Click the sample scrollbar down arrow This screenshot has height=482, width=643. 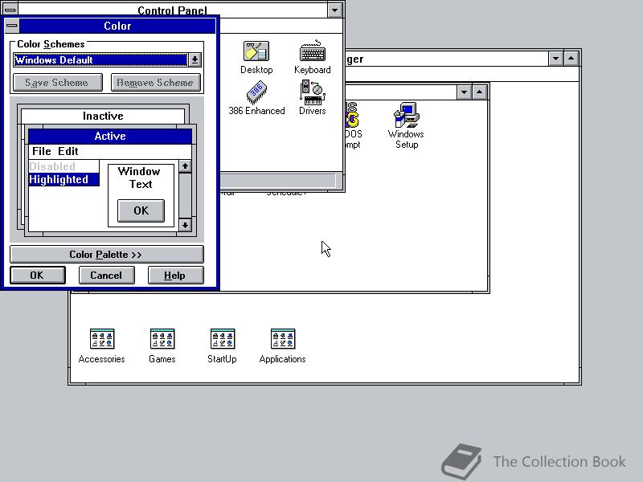point(186,225)
